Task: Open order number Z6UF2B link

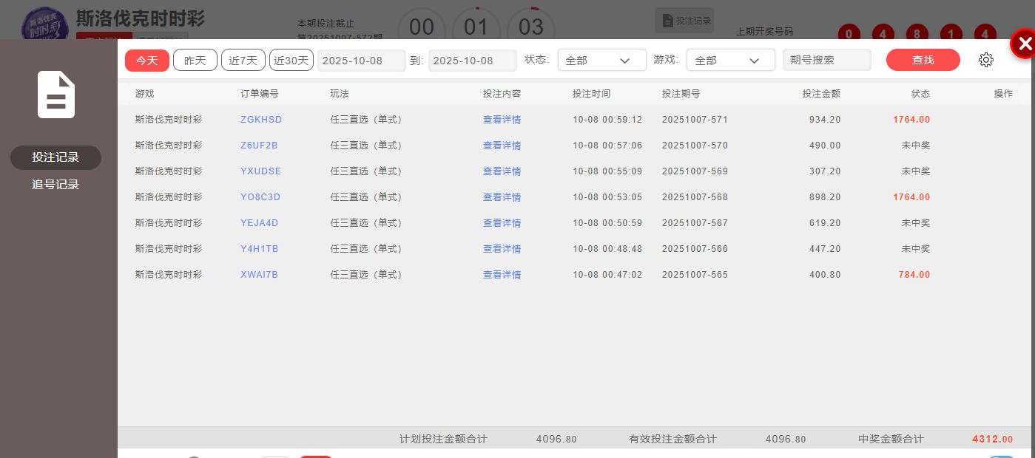Action: pyautogui.click(x=259, y=146)
